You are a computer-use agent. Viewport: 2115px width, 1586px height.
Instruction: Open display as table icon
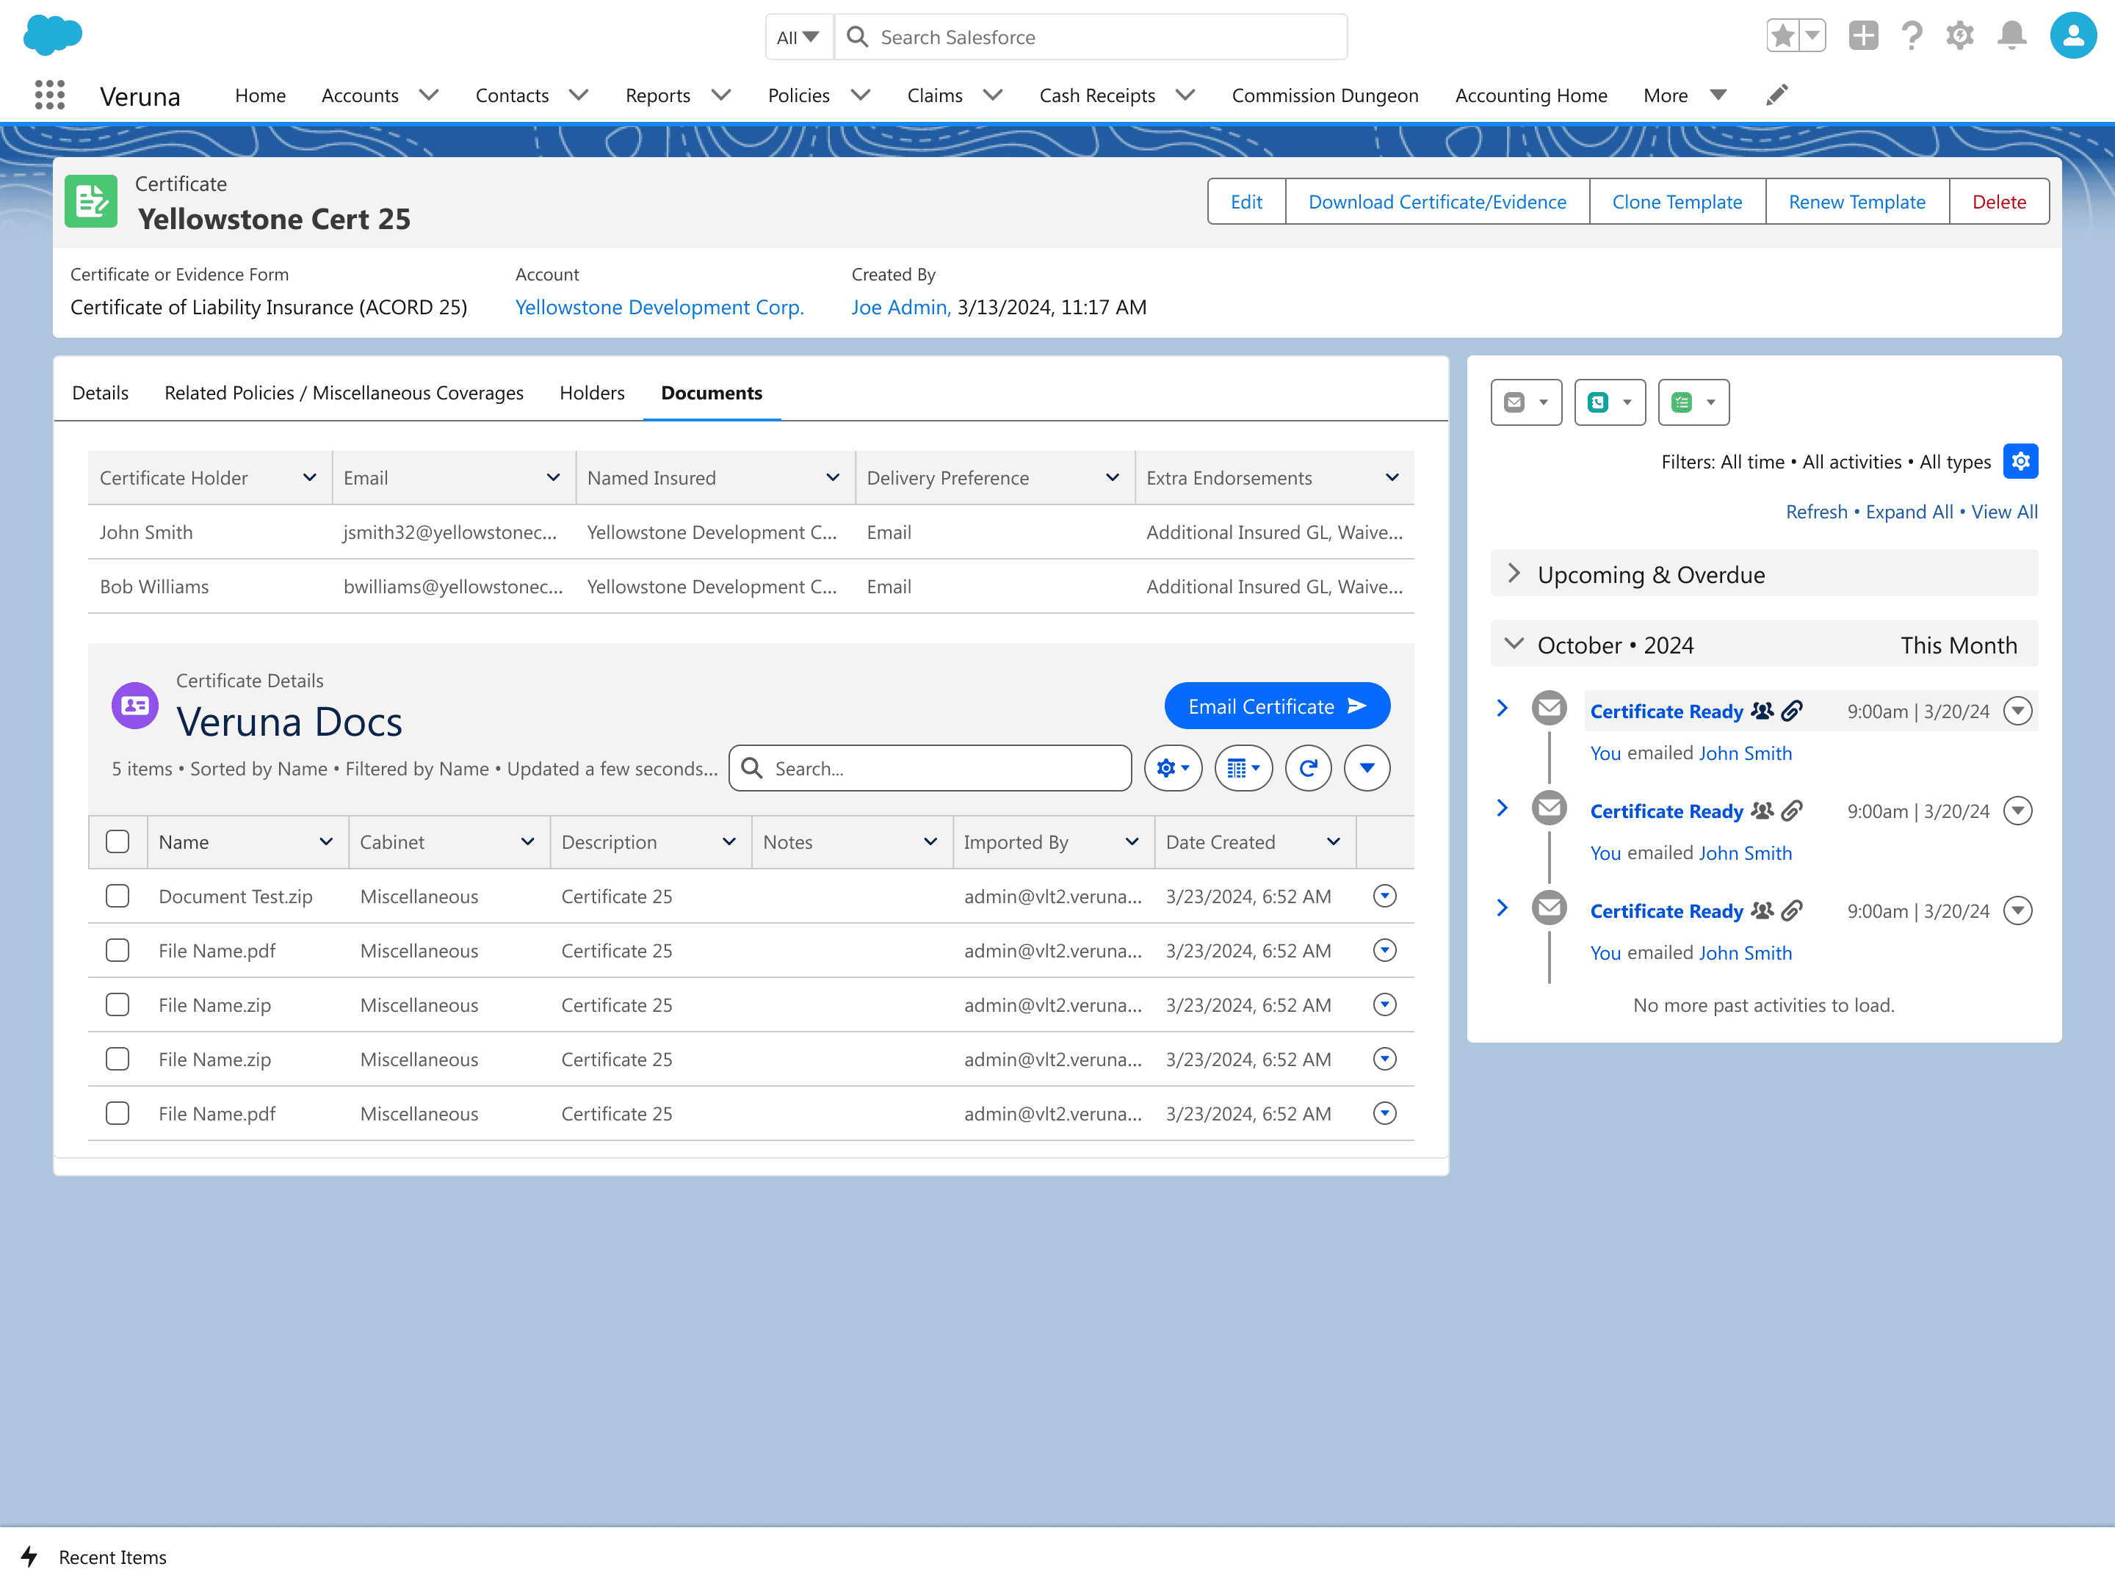pos(1243,767)
